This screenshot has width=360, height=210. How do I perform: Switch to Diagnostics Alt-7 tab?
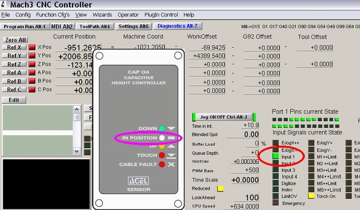click(177, 26)
